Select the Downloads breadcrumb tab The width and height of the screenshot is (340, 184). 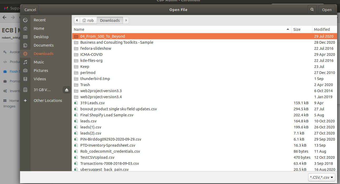pyautogui.click(x=110, y=20)
